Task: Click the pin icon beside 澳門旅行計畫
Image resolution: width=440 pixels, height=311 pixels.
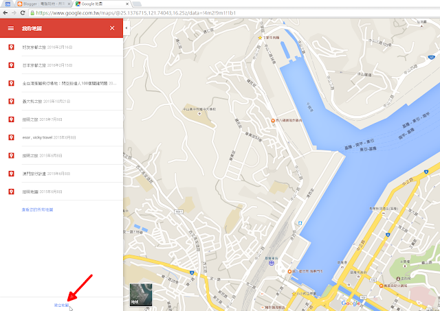Action: pos(10,173)
